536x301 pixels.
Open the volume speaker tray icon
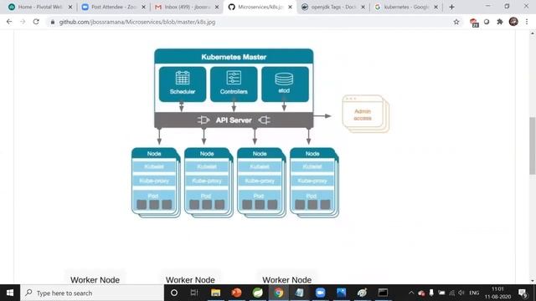[x=461, y=293]
